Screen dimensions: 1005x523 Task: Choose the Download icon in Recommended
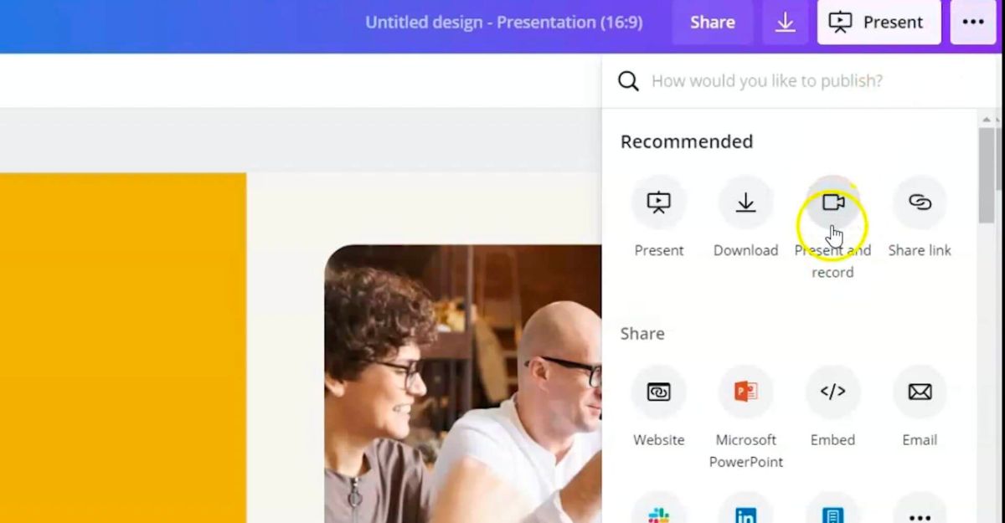pyautogui.click(x=745, y=203)
